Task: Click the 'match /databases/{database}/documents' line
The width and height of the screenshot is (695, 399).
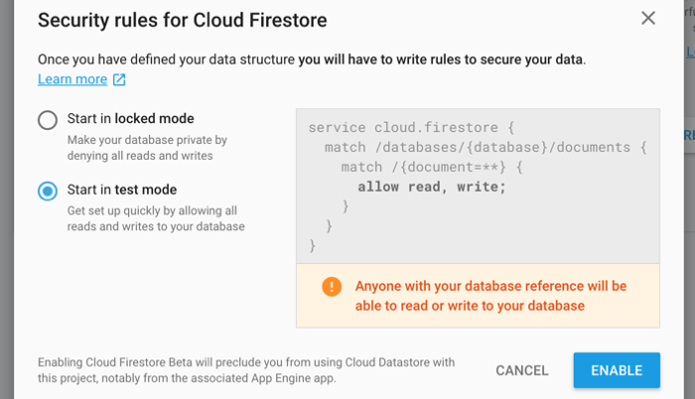Action: pos(486,147)
